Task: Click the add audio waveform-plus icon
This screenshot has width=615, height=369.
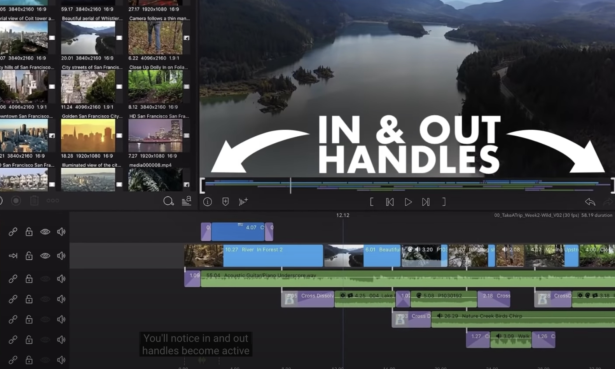Action: pyautogui.click(x=243, y=202)
